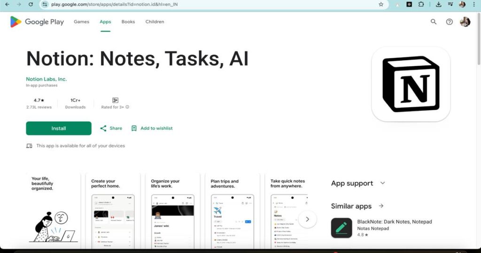
Task: Click the devices icon beside availability text
Action: pyautogui.click(x=29, y=146)
